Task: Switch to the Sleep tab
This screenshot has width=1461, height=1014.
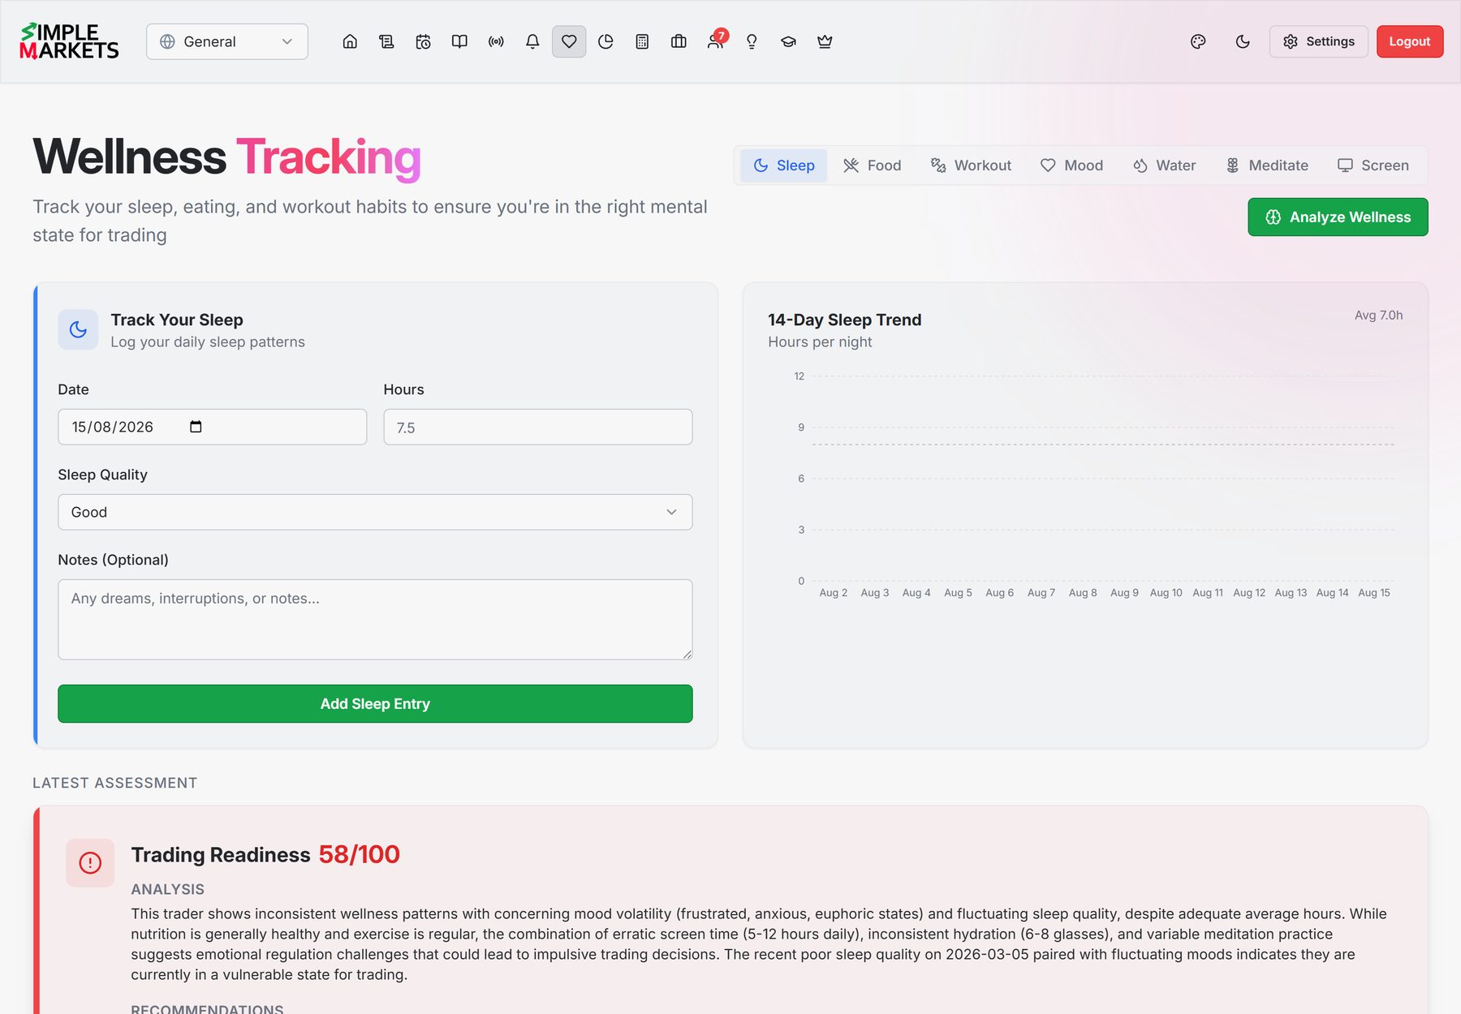Action: coord(783,165)
